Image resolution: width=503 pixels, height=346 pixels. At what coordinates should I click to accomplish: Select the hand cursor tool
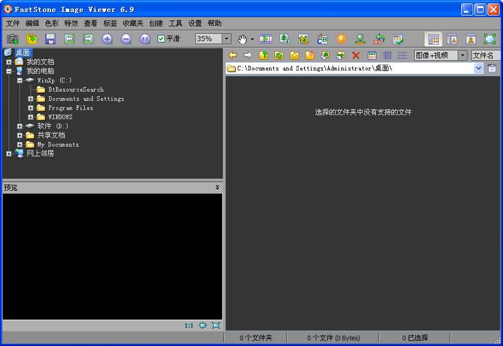pos(242,39)
